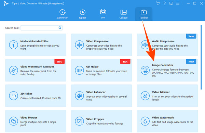Click the register key icon
Screen dimensions: 205x133
pos(165,3)
